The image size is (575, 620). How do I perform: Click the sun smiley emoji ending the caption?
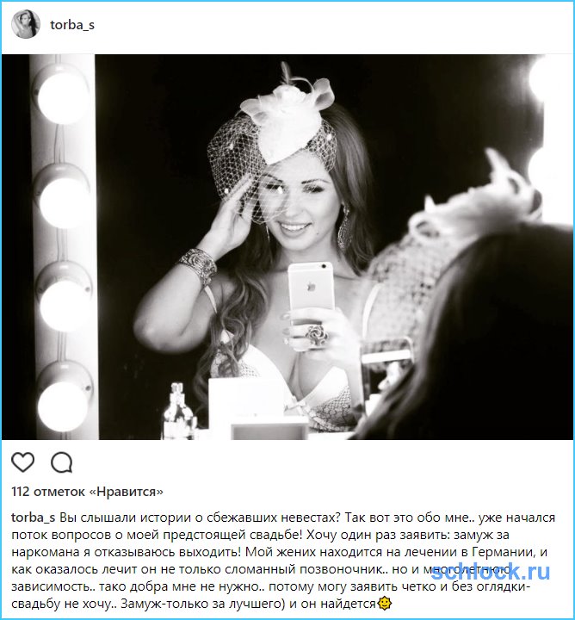(x=385, y=604)
